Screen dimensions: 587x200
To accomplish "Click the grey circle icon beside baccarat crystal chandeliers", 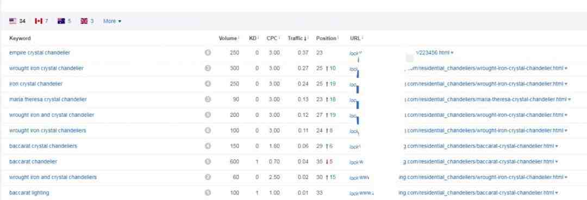I will point(208,146).
